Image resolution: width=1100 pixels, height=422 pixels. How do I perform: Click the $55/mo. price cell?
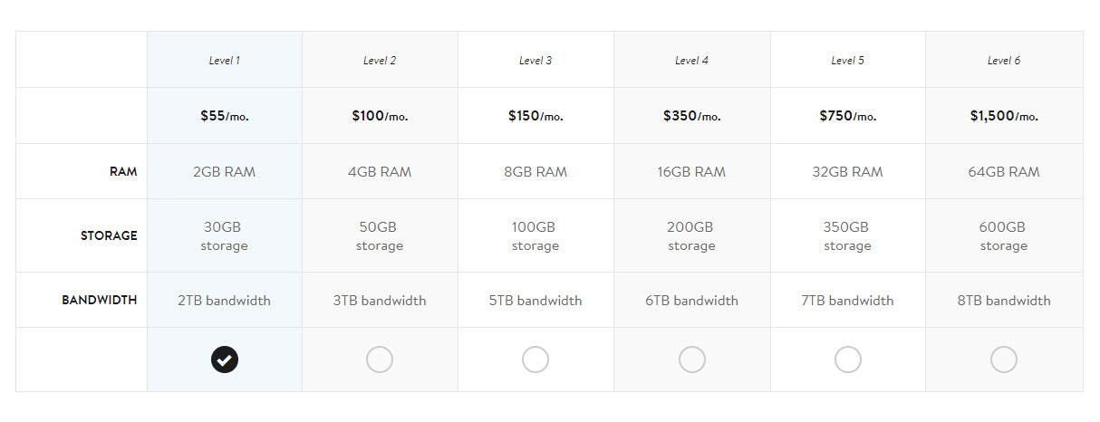tap(225, 116)
